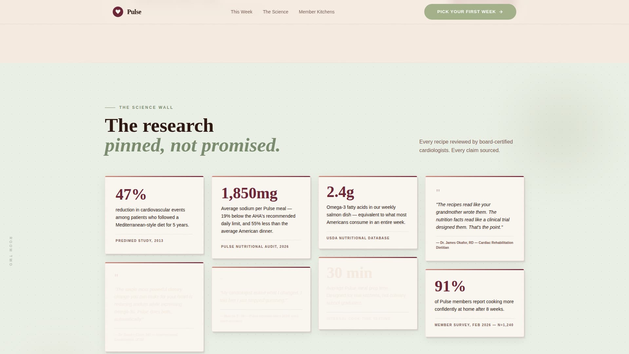Click the USDA Nutritional Database source label
The width and height of the screenshot is (629, 354).
tap(358, 238)
